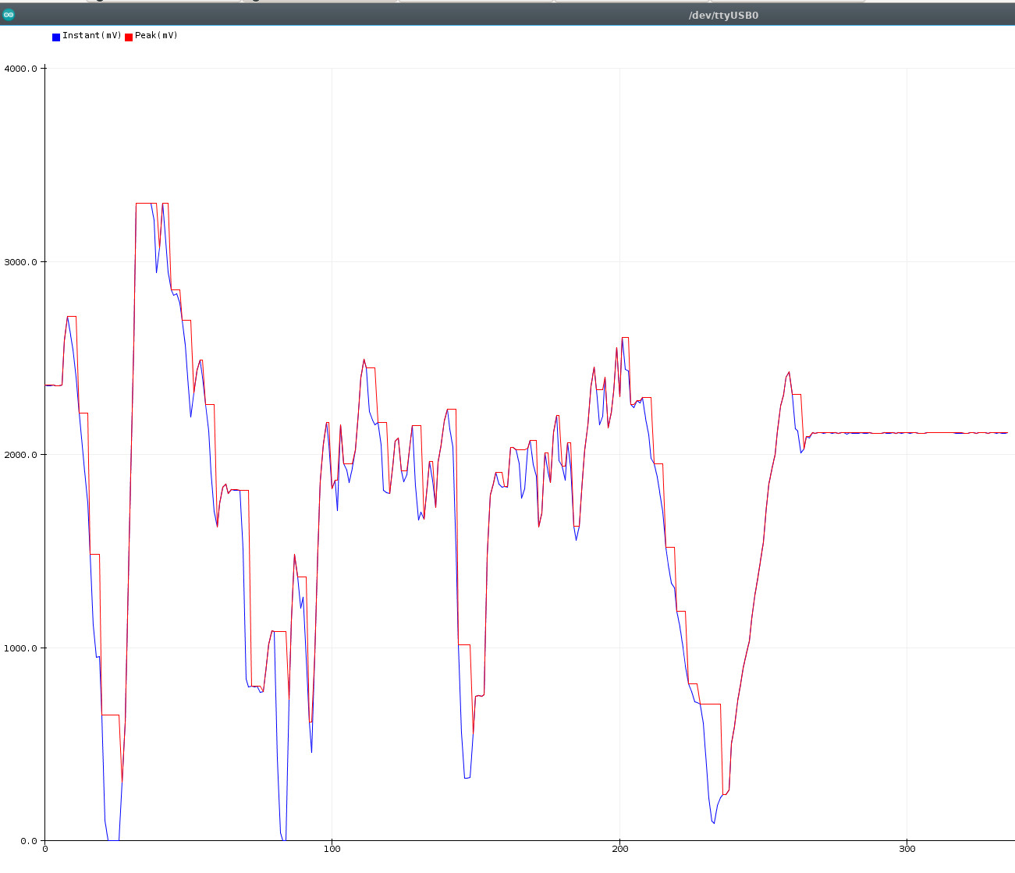Image resolution: width=1015 pixels, height=873 pixels.
Task: Click the 3000.0 y-axis label
Action: coord(20,262)
